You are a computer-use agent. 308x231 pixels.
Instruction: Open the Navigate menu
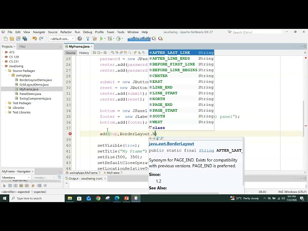point(39,32)
